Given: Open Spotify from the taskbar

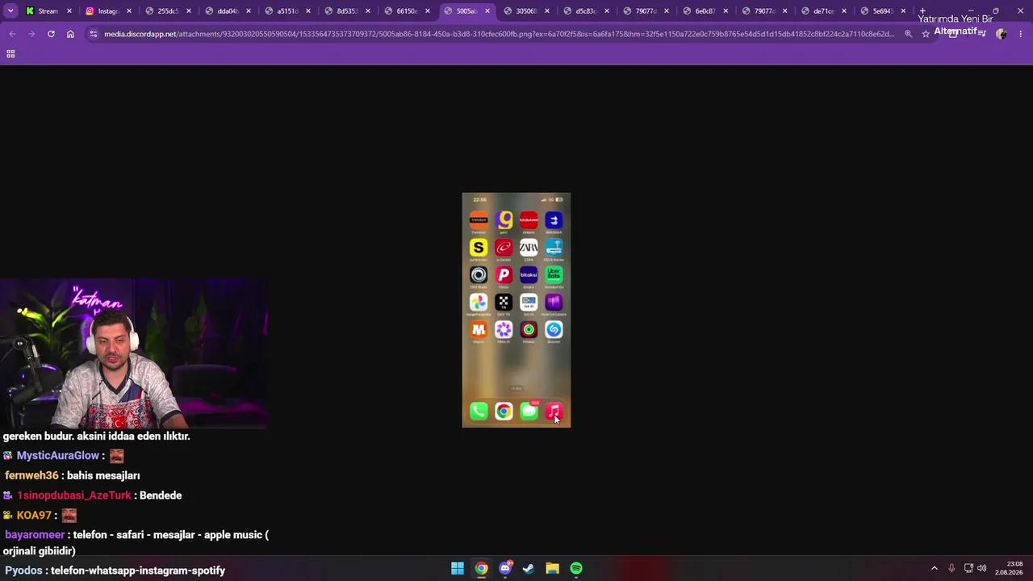Looking at the screenshot, I should 576,569.
